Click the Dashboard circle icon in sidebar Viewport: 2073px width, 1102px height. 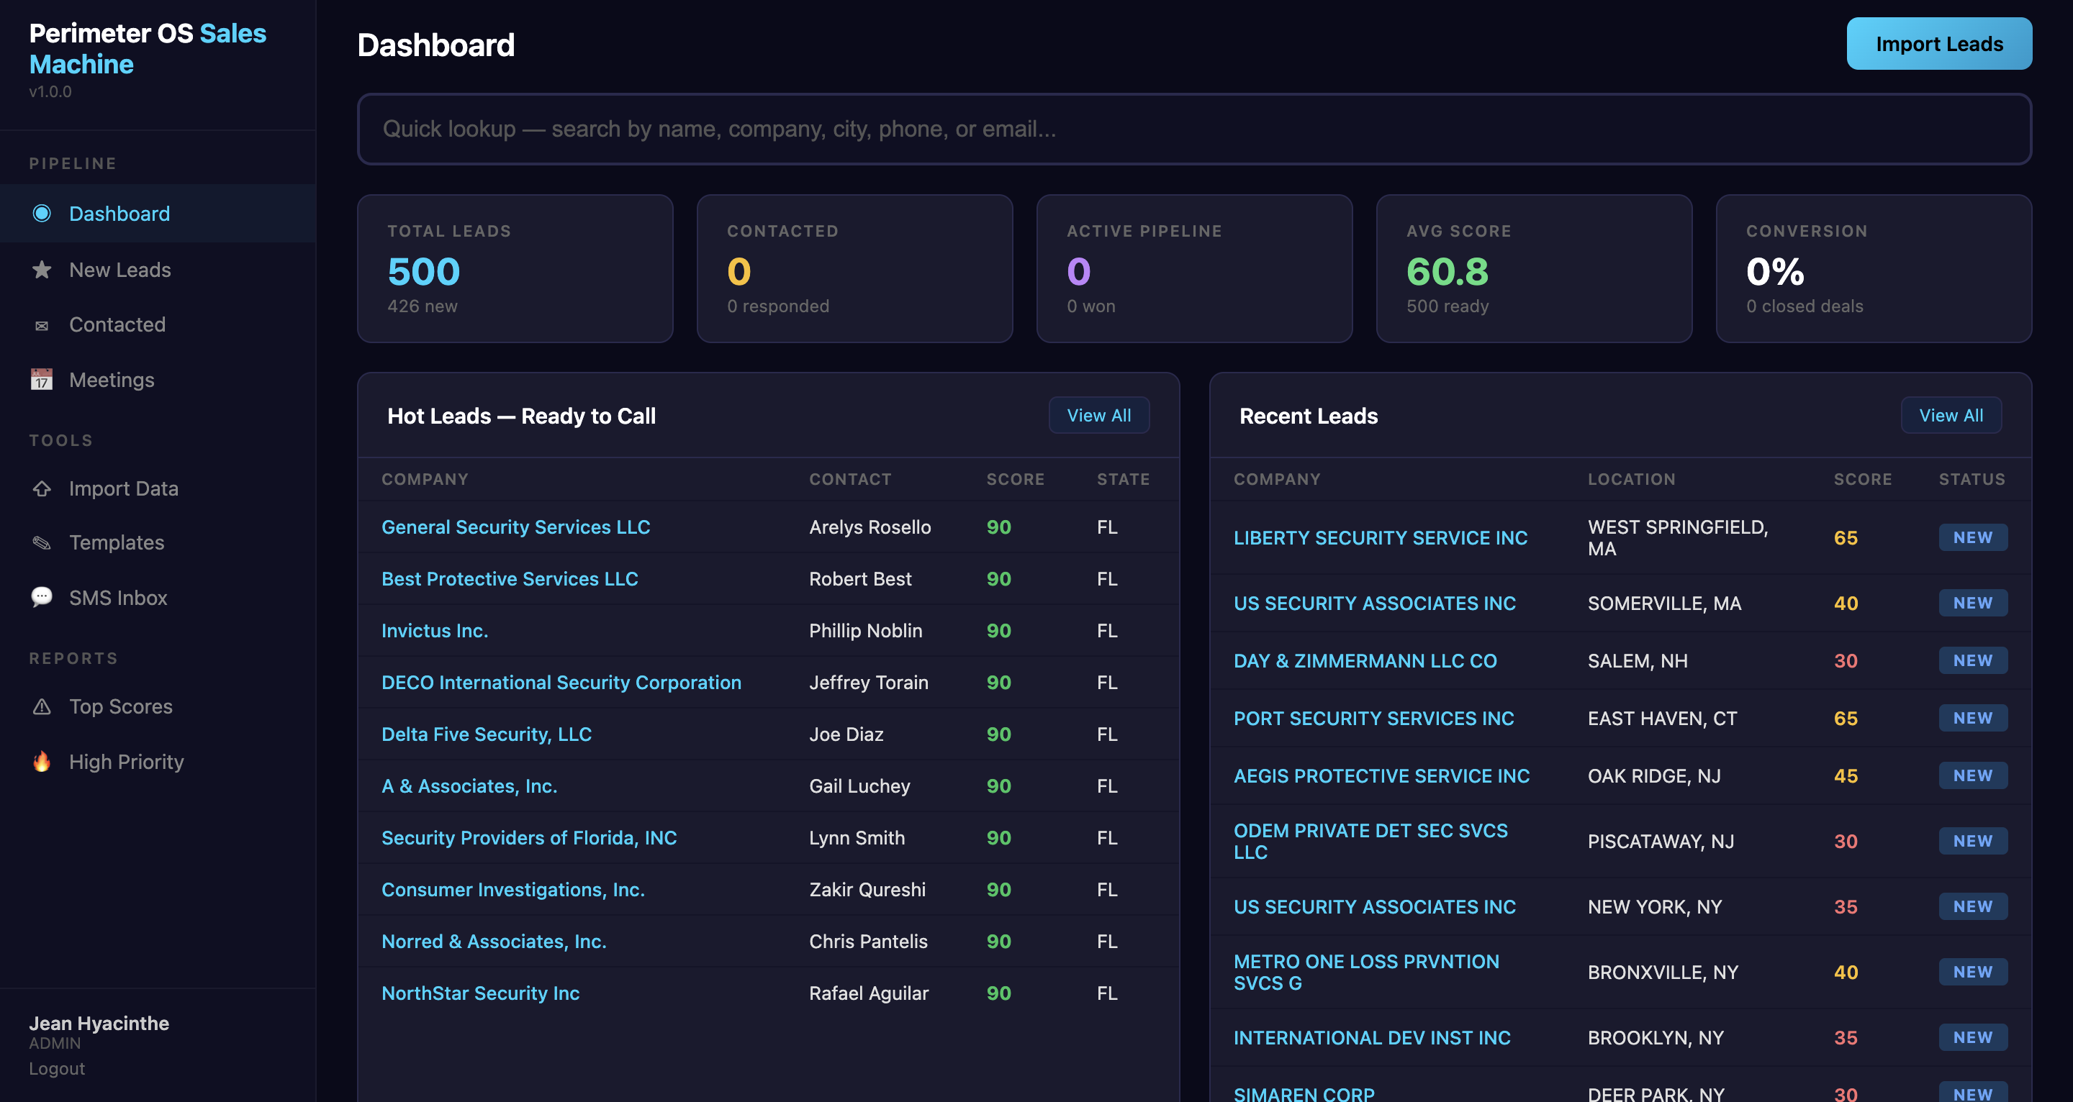(x=42, y=213)
